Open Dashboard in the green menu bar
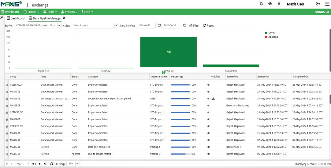The width and height of the screenshot is (331, 168). coord(10,12)
